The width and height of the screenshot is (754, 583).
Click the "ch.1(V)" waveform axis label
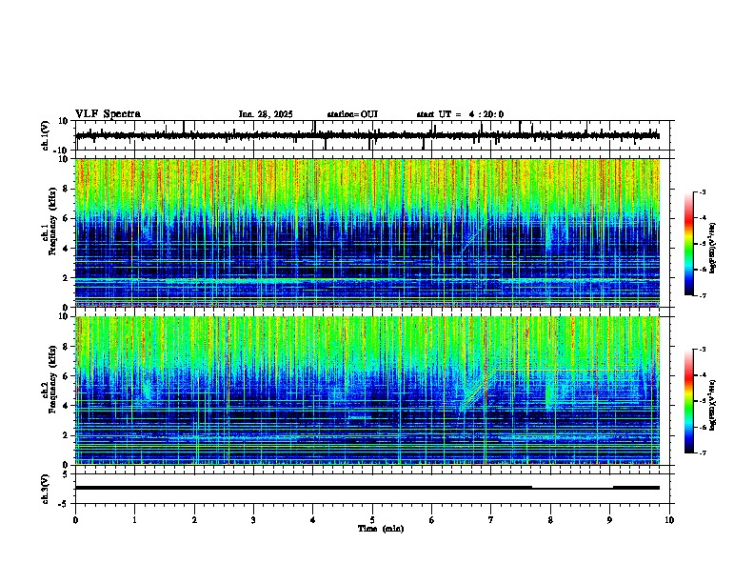(46, 135)
